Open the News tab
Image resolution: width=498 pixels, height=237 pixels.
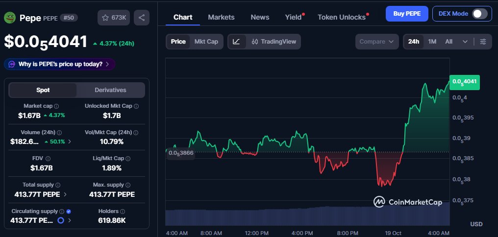[x=260, y=17]
